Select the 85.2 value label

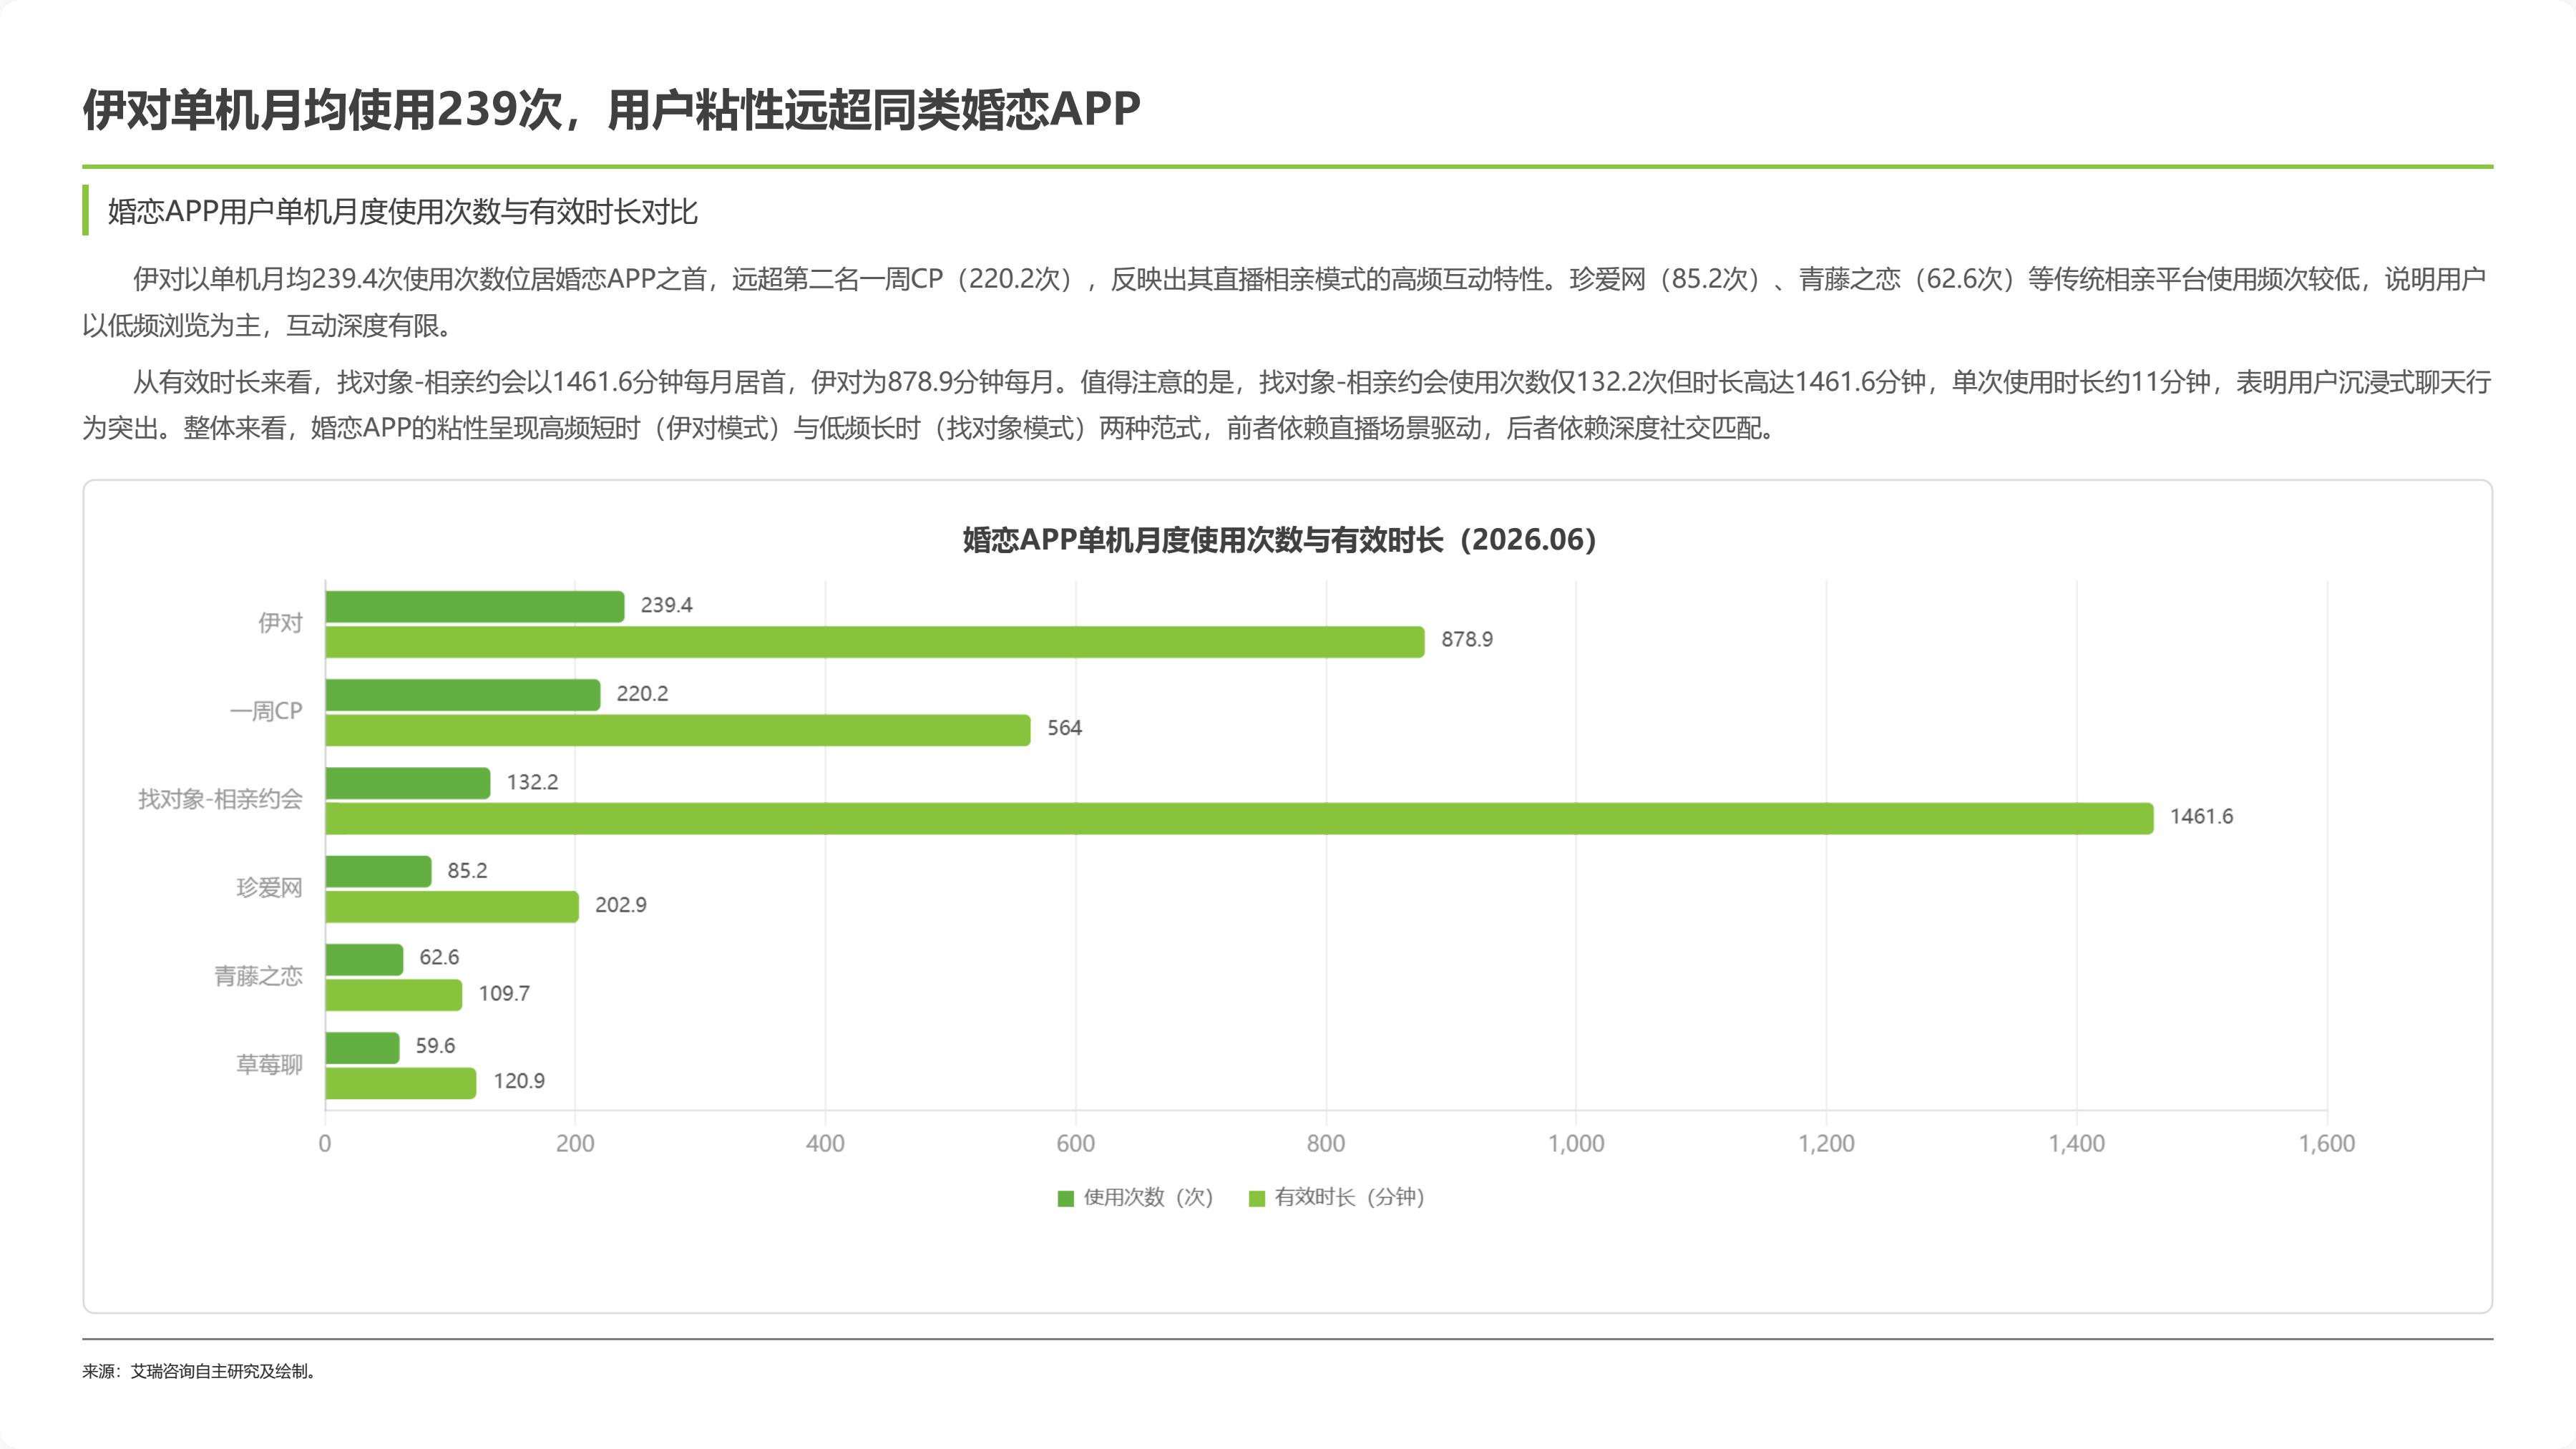point(468,871)
